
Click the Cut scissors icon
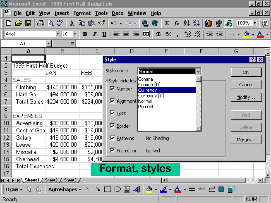click(72, 23)
